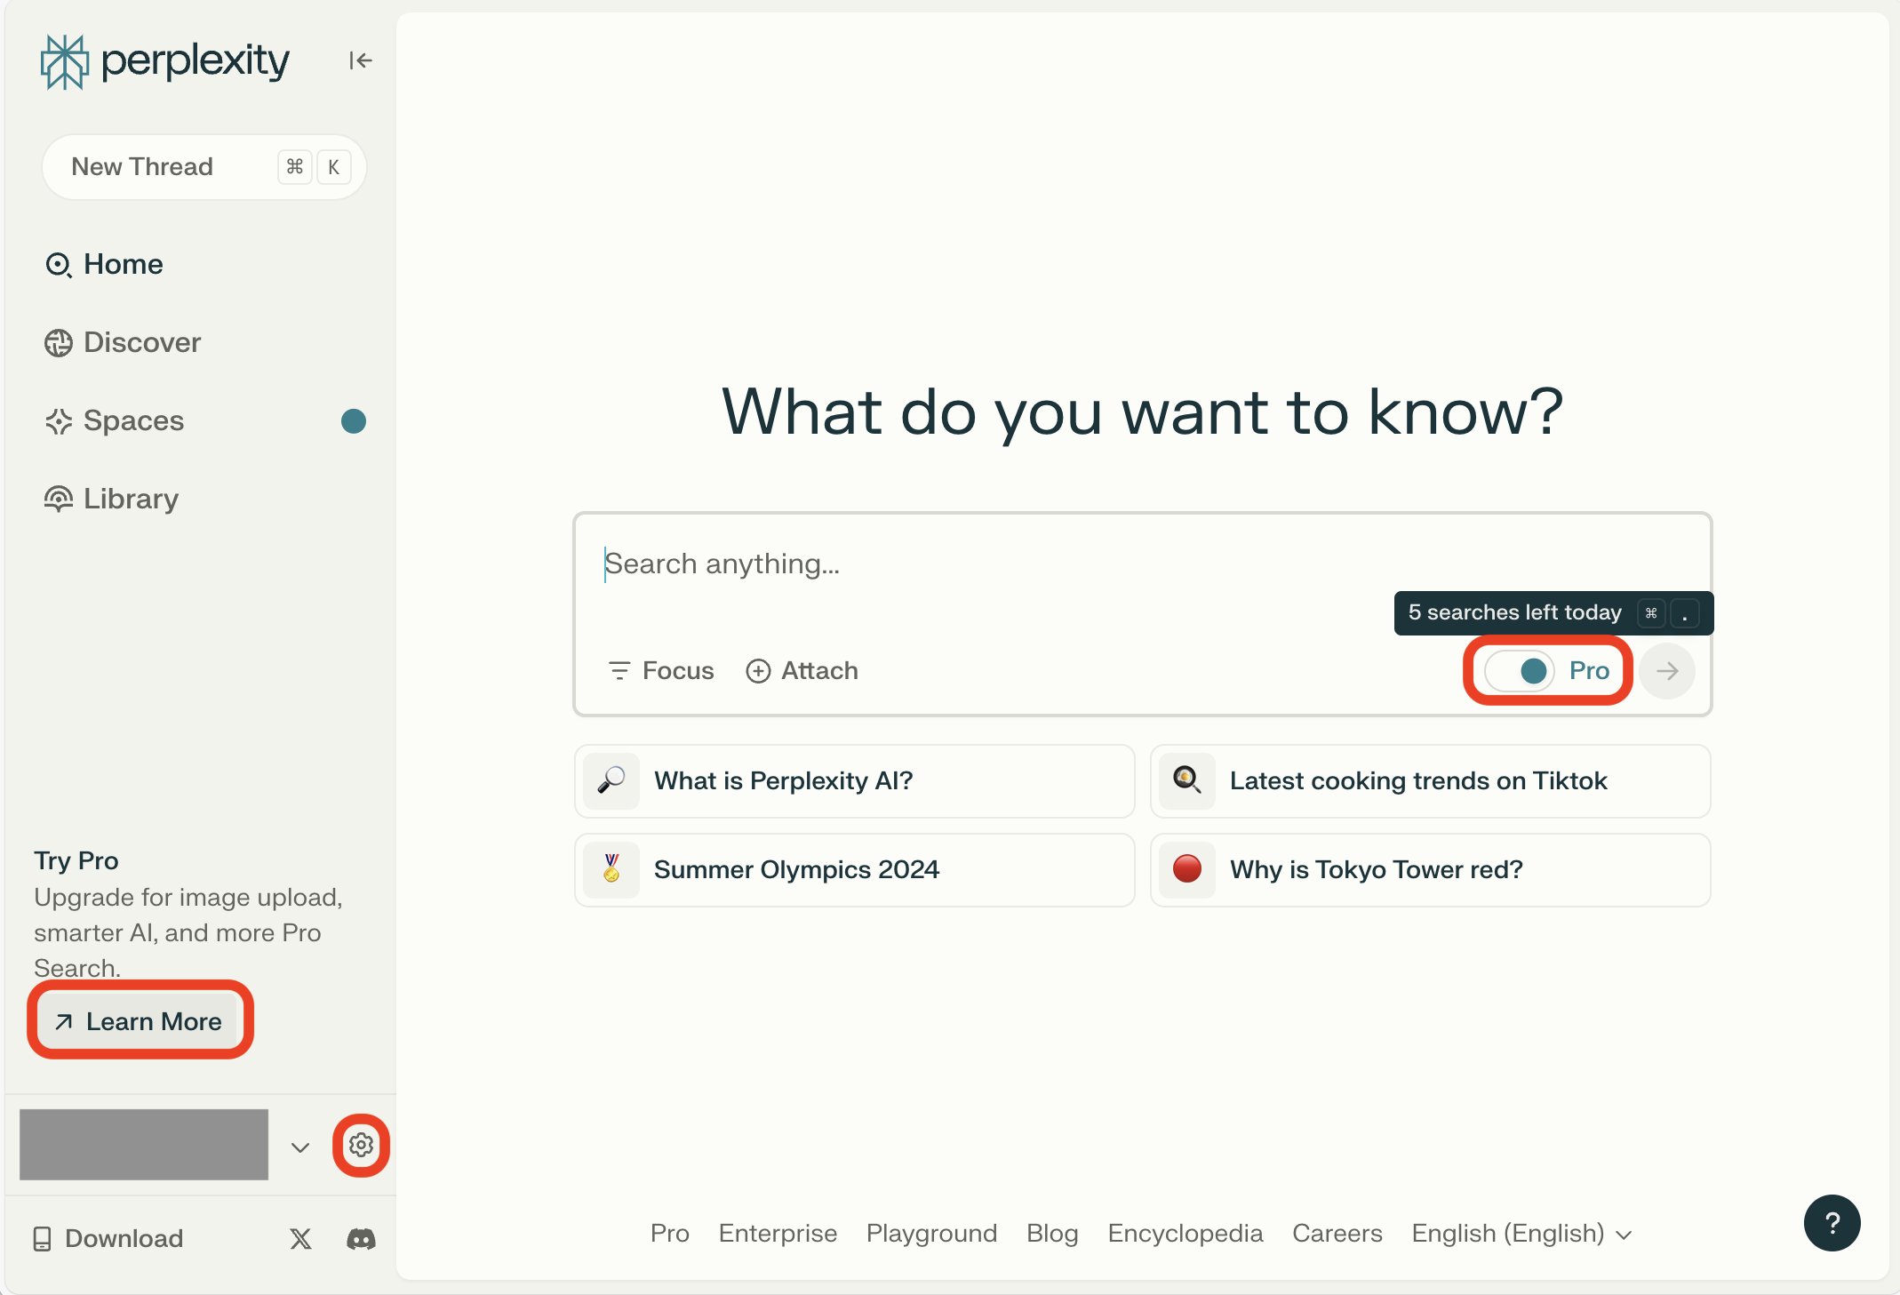Open the Careers footer link
This screenshot has height=1295, width=1900.
pyautogui.click(x=1337, y=1234)
